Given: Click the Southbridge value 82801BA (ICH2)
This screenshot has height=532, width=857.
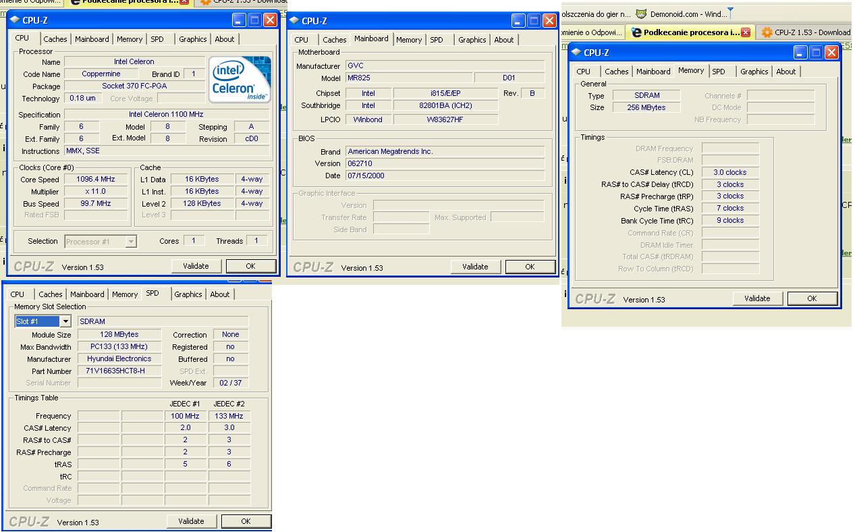Looking at the screenshot, I should [446, 105].
